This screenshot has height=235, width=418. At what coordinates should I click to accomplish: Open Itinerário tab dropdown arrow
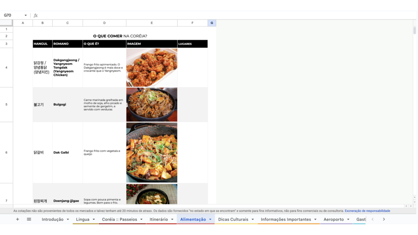click(172, 220)
